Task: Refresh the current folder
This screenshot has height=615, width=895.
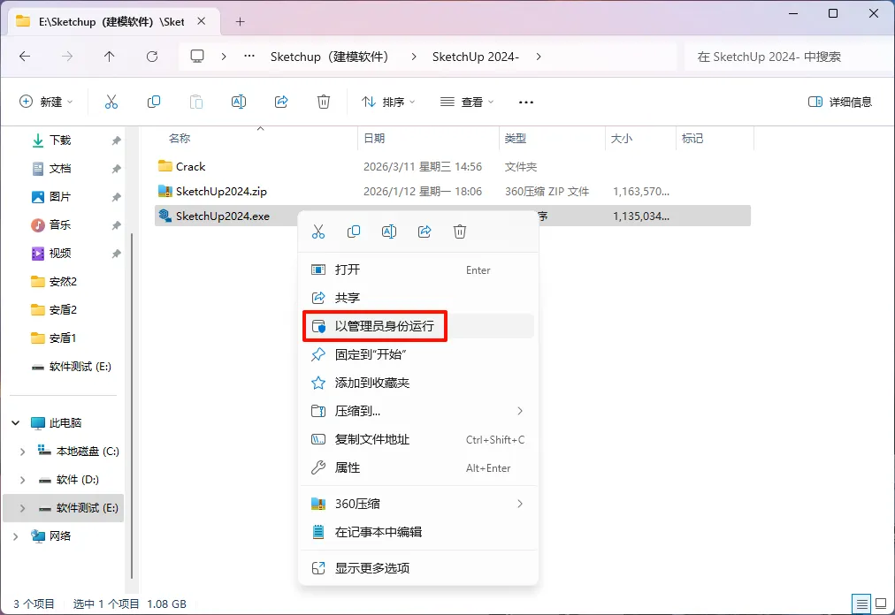Action: (x=152, y=57)
